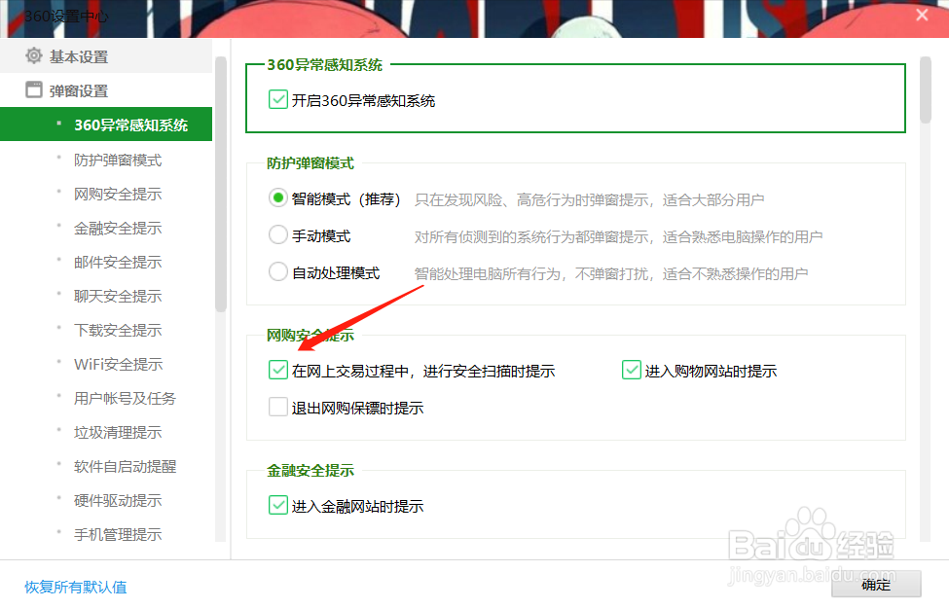Click the sidebar vertical scrollbar
The image size is (949, 608).
pos(220,185)
